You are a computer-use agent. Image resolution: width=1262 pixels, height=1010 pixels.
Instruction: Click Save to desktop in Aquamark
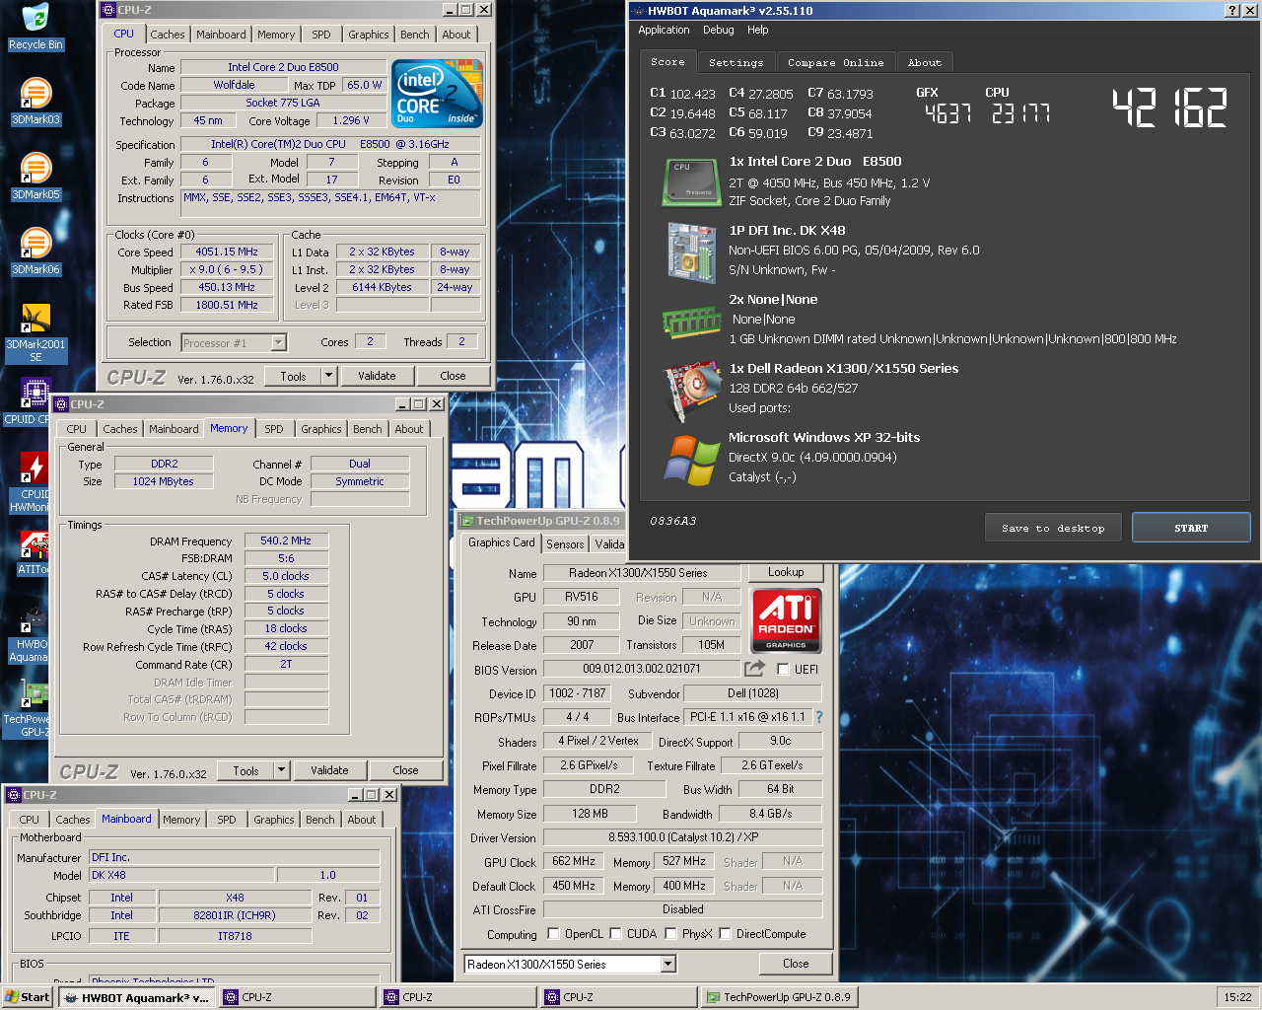point(1053,528)
